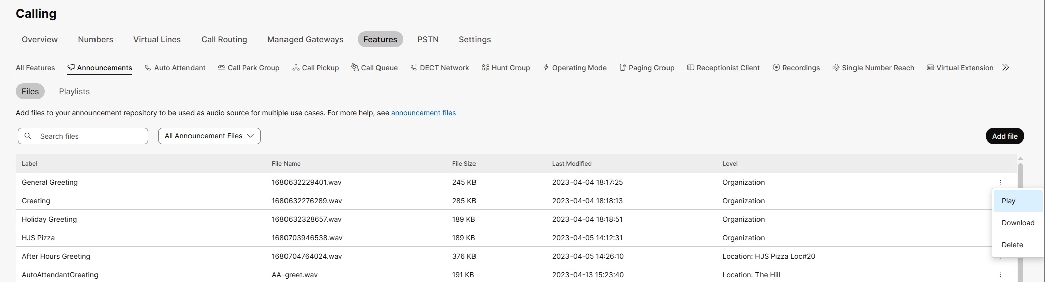The width and height of the screenshot is (1045, 282).
Task: Go to the Call Queue tab
Action: point(374,68)
